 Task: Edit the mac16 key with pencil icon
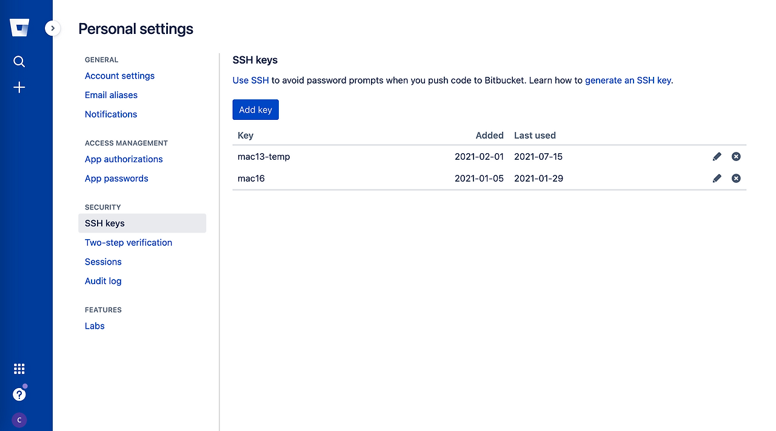pyautogui.click(x=717, y=179)
